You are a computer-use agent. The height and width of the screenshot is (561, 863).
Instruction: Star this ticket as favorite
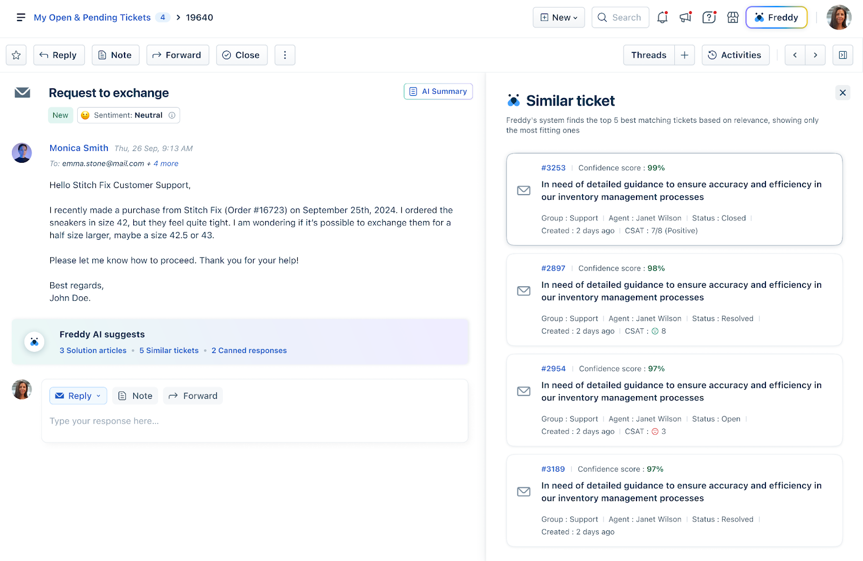coord(16,55)
